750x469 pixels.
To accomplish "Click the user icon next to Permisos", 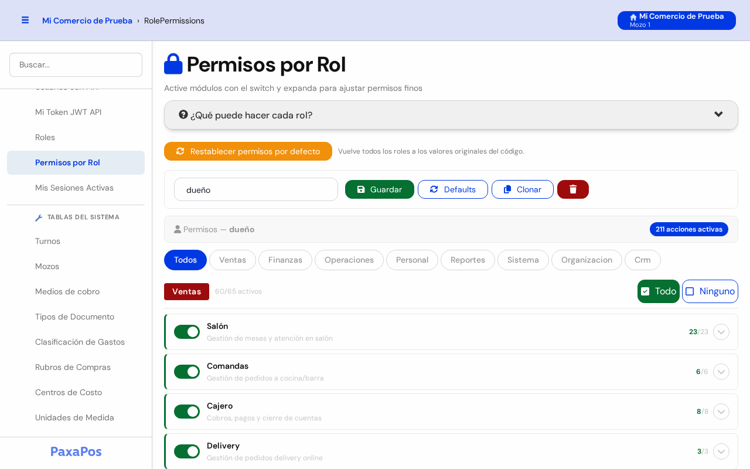I will 178,229.
